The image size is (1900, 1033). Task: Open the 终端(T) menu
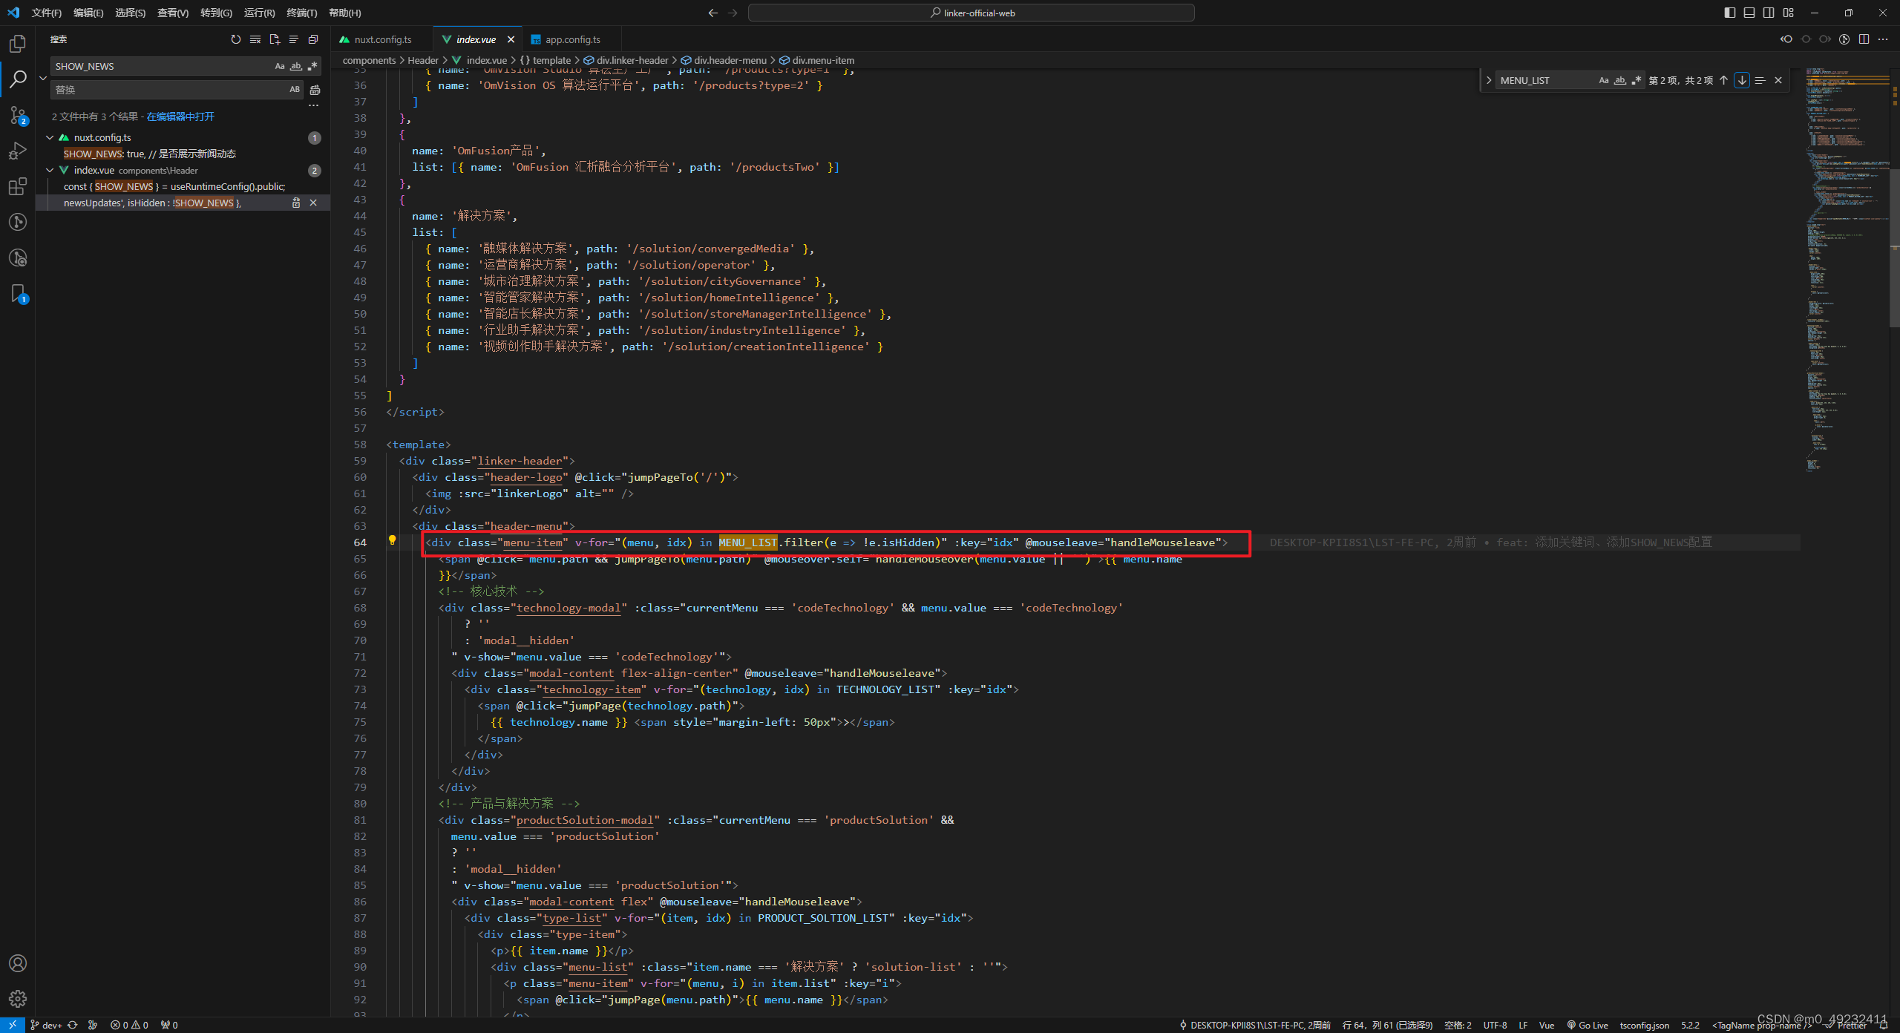pyautogui.click(x=302, y=13)
